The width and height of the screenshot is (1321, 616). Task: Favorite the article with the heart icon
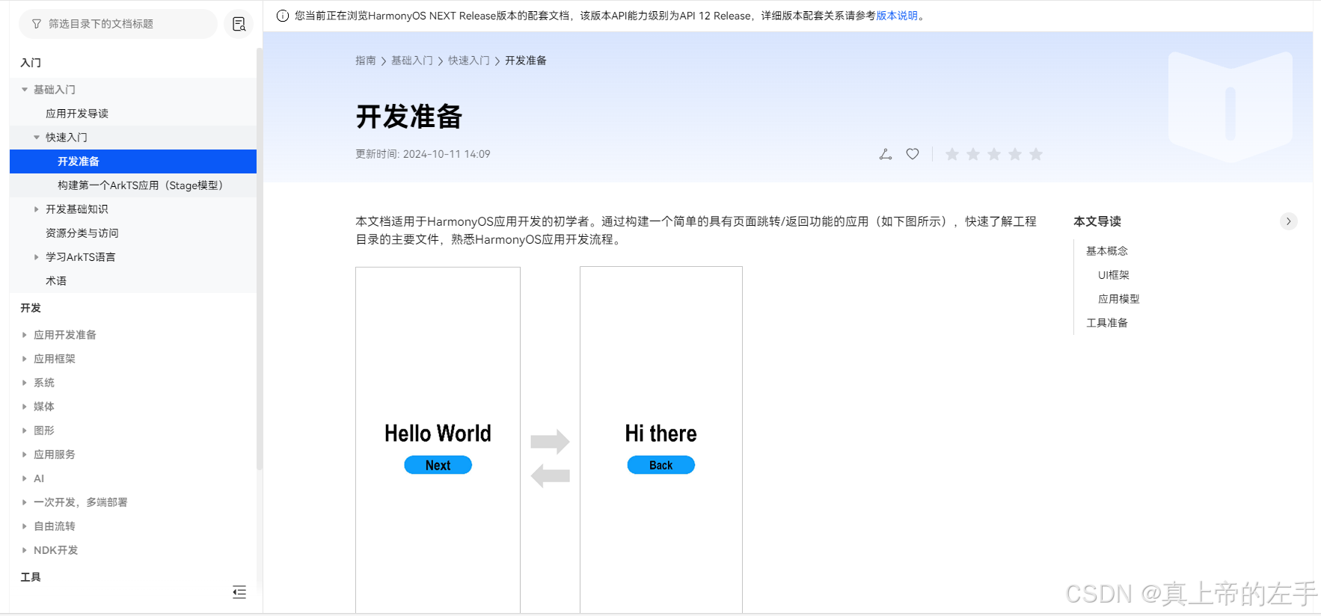[x=913, y=154]
